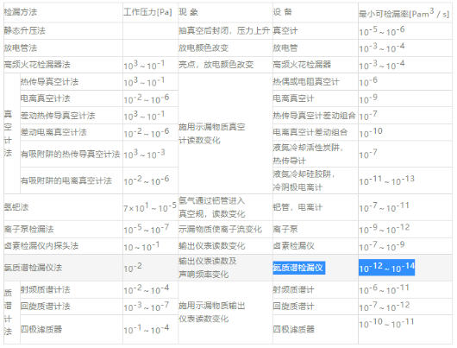Viewport: 457px width, 348px height.
Task: Click the 检漏方法 column header
Action: (x=21, y=12)
